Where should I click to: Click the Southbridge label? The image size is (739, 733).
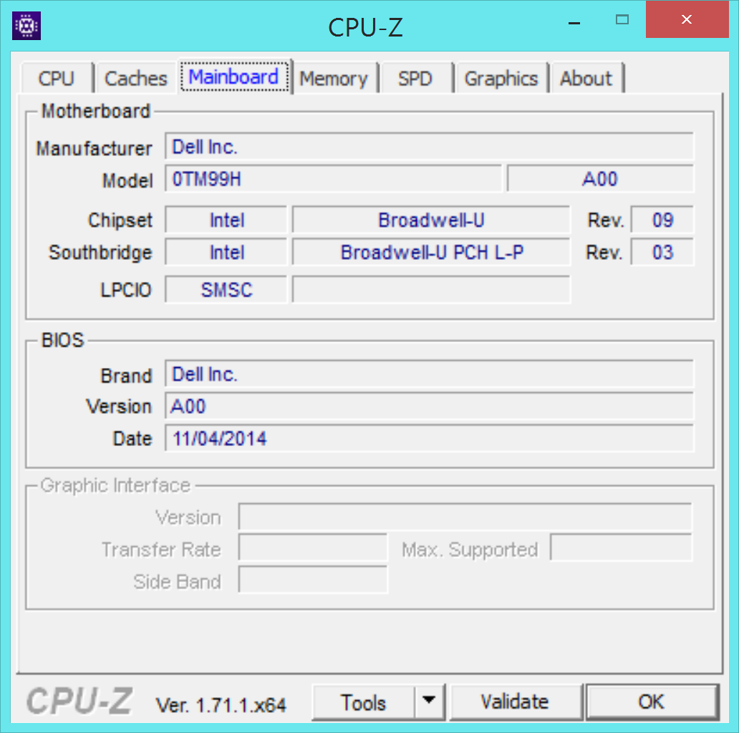tap(100, 253)
